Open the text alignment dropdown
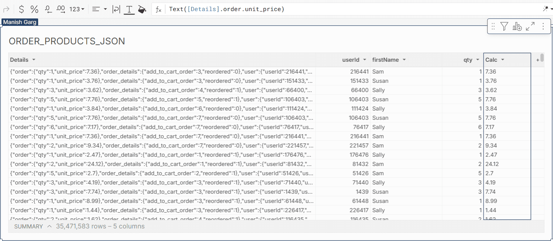Screen dimensions: 553x241 (99, 9)
